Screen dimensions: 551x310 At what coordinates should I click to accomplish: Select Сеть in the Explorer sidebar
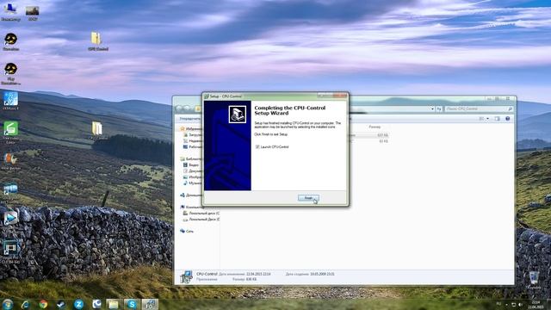[x=187, y=232]
